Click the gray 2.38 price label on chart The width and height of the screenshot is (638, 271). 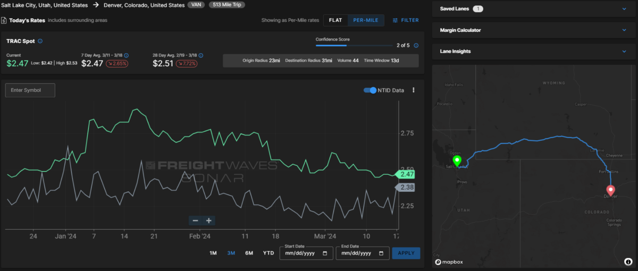[405, 187]
